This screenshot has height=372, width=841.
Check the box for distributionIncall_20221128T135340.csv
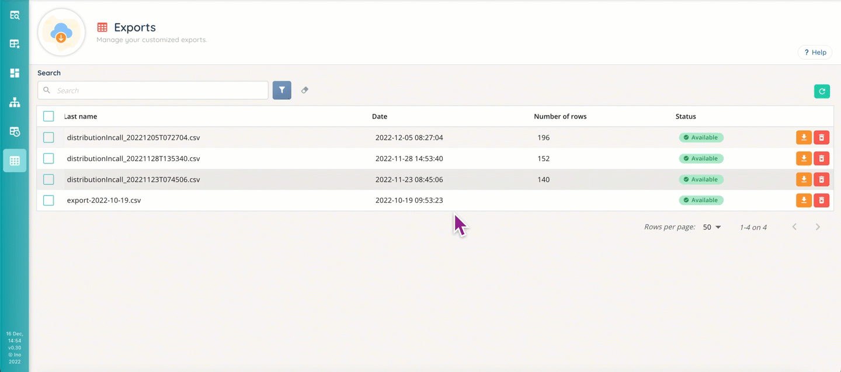click(x=48, y=158)
